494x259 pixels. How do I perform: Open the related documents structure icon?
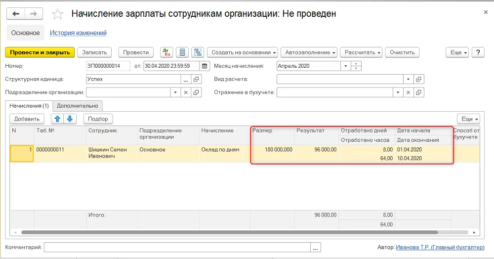click(x=198, y=52)
